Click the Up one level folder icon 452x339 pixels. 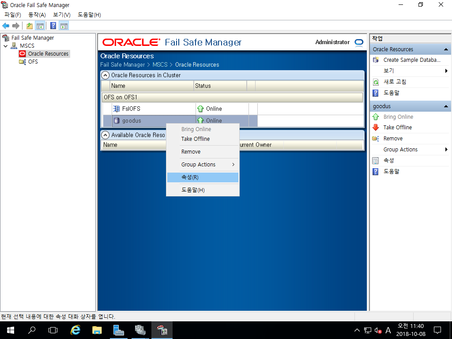(30, 26)
